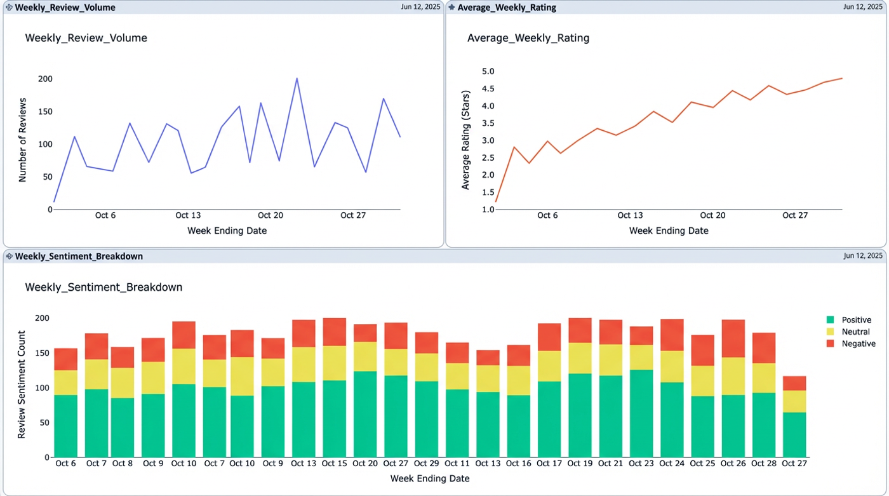This screenshot has width=889, height=496.
Task: Click the right end of the orange rating line
Action: pyautogui.click(x=841, y=78)
